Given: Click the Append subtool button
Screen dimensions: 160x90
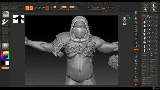Looking at the screenshot, I should [153, 66].
